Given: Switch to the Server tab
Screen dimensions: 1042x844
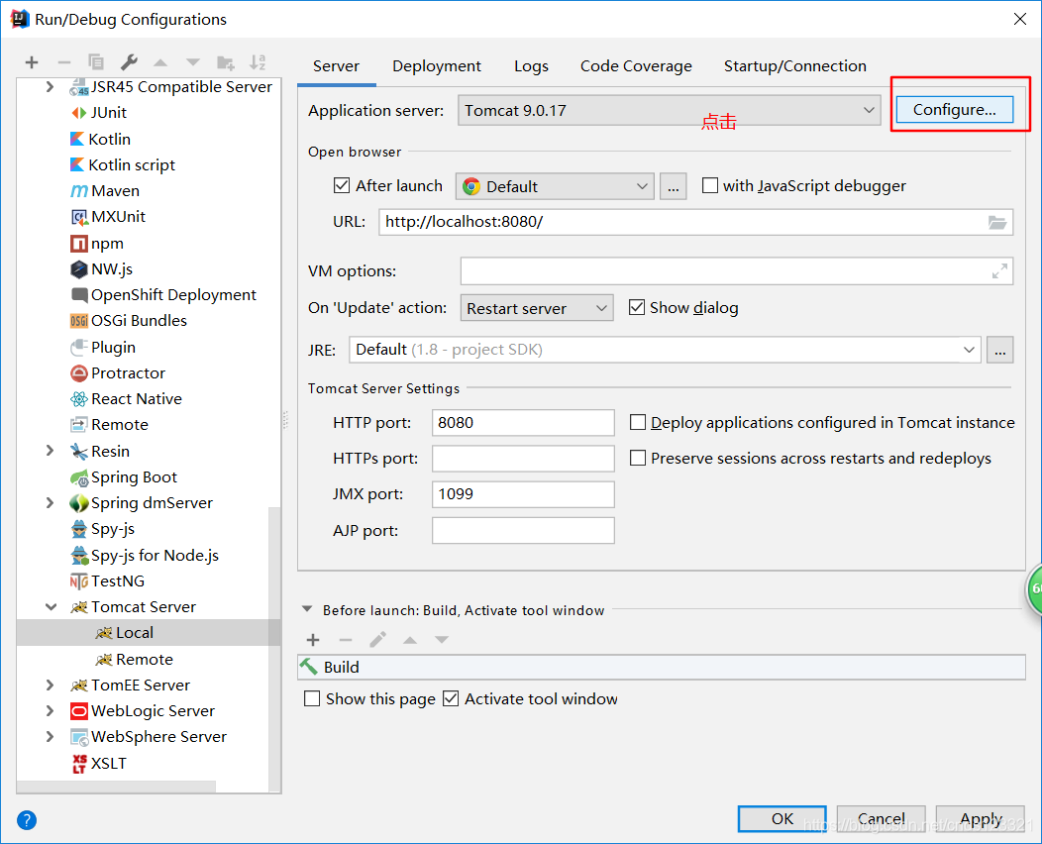Looking at the screenshot, I should [x=336, y=65].
